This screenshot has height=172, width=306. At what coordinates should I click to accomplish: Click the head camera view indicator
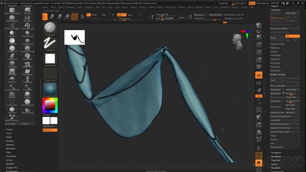[237, 42]
